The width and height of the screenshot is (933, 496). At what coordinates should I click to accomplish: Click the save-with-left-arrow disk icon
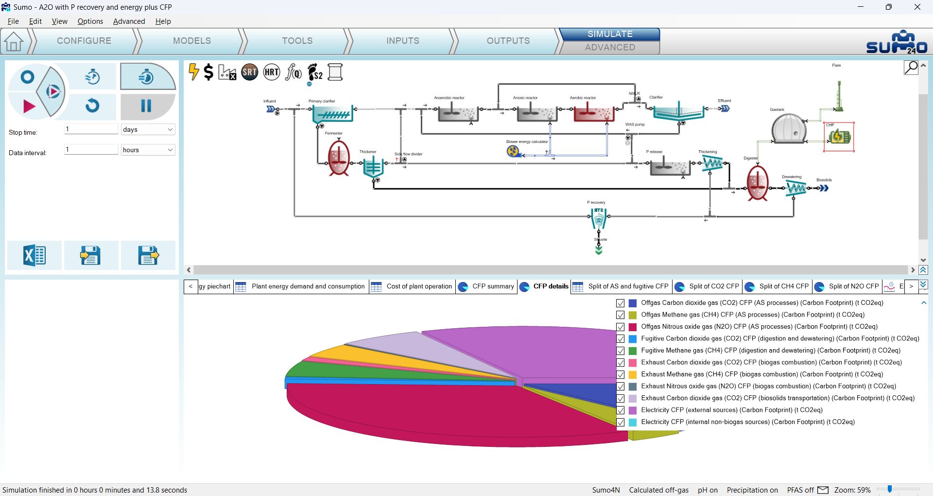click(91, 255)
